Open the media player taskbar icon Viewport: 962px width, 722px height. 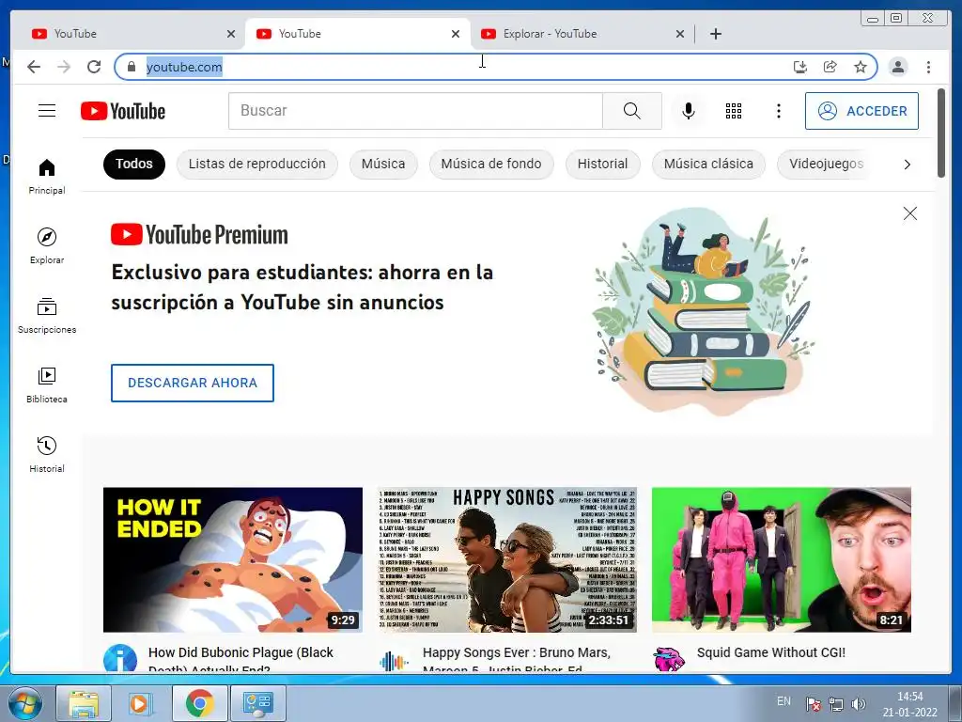(x=141, y=703)
